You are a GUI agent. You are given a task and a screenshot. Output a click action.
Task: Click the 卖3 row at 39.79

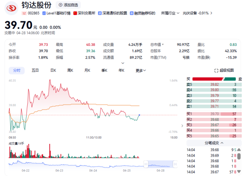(214, 95)
